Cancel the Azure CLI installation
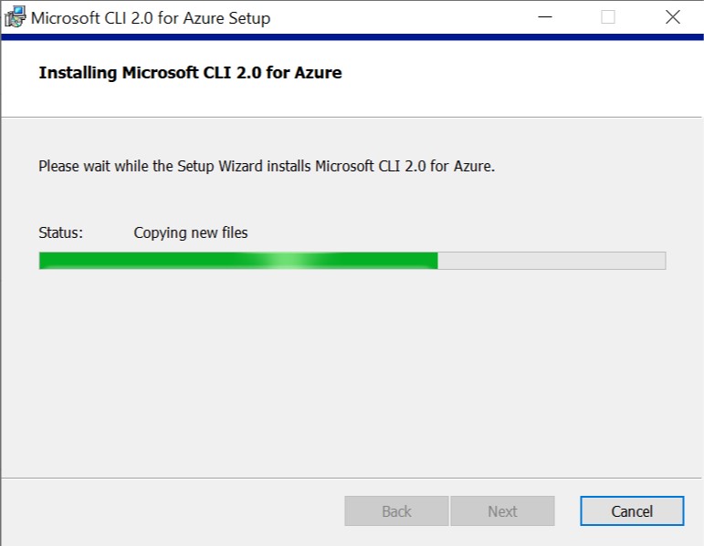This screenshot has width=704, height=546. (632, 510)
